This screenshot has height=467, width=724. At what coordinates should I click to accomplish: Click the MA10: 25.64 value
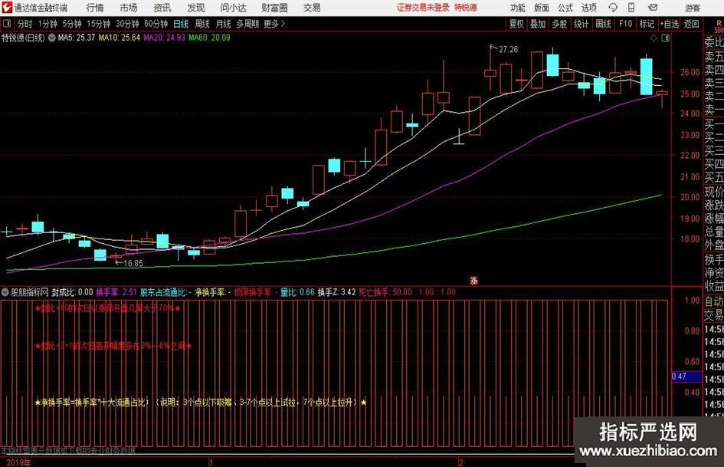(x=119, y=38)
